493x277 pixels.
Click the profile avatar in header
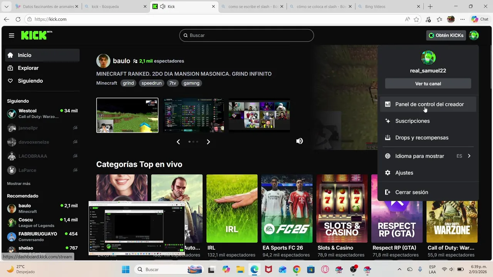pyautogui.click(x=474, y=35)
